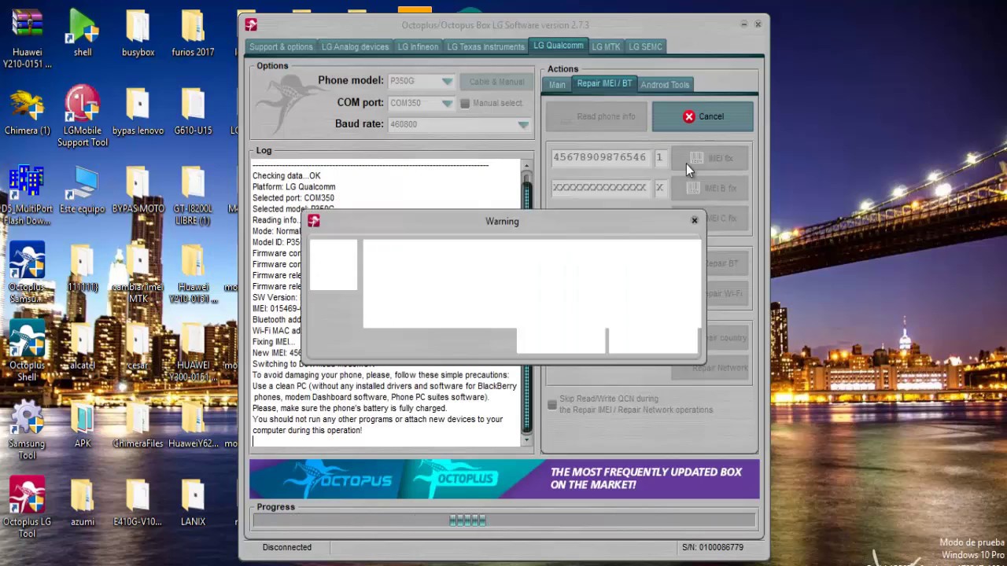Open the cesar folder
The image size is (1007, 566).
pyautogui.click(x=138, y=347)
